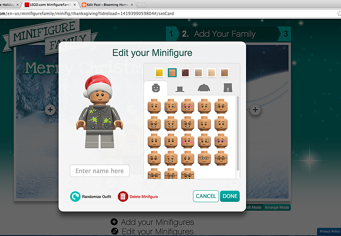Cancel editing the minifigure
The width and height of the screenshot is (341, 236).
point(206,196)
